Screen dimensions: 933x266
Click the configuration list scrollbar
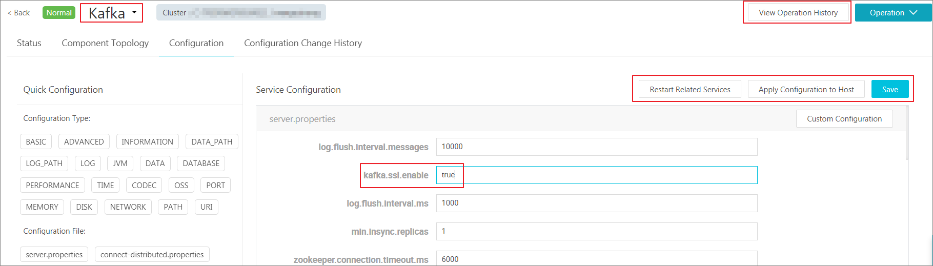(907, 133)
